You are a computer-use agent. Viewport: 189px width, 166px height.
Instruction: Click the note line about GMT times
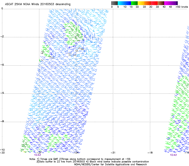click(x=80, y=159)
